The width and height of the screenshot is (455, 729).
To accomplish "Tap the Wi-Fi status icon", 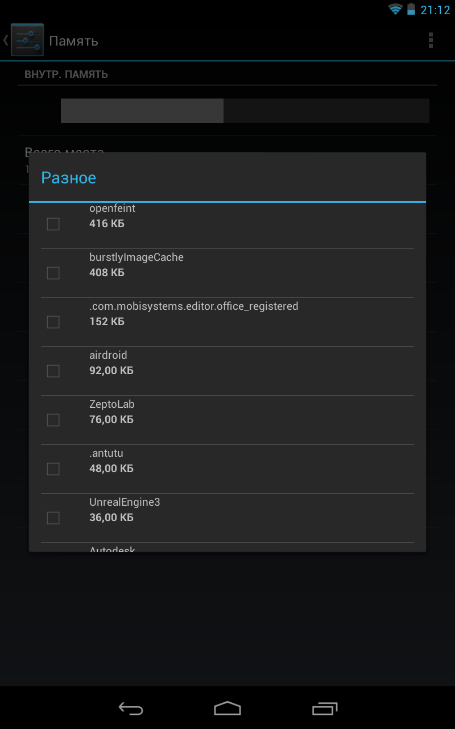I will click(x=395, y=9).
